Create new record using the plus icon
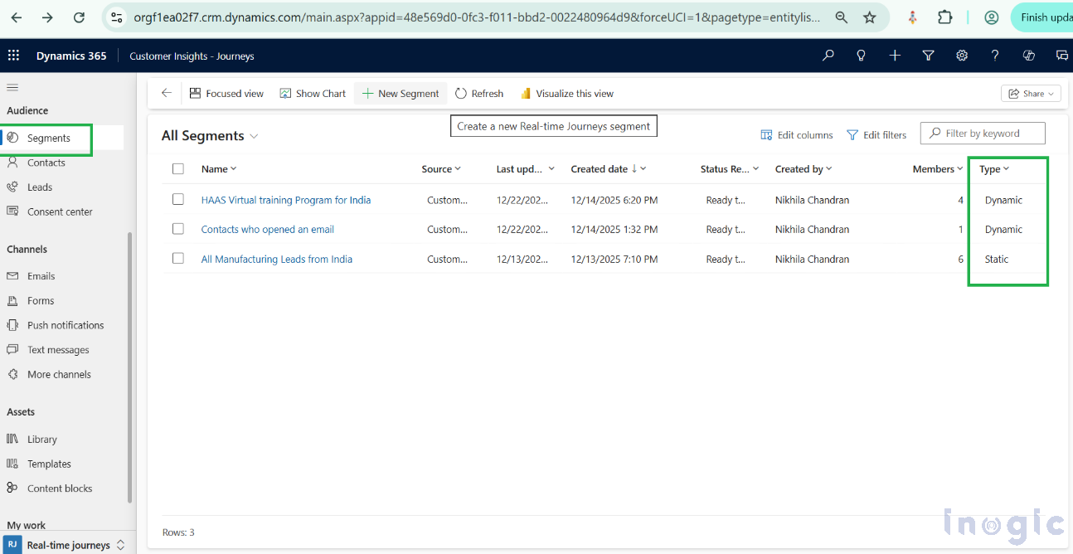Screen dimensions: 1073x554 click(x=895, y=56)
